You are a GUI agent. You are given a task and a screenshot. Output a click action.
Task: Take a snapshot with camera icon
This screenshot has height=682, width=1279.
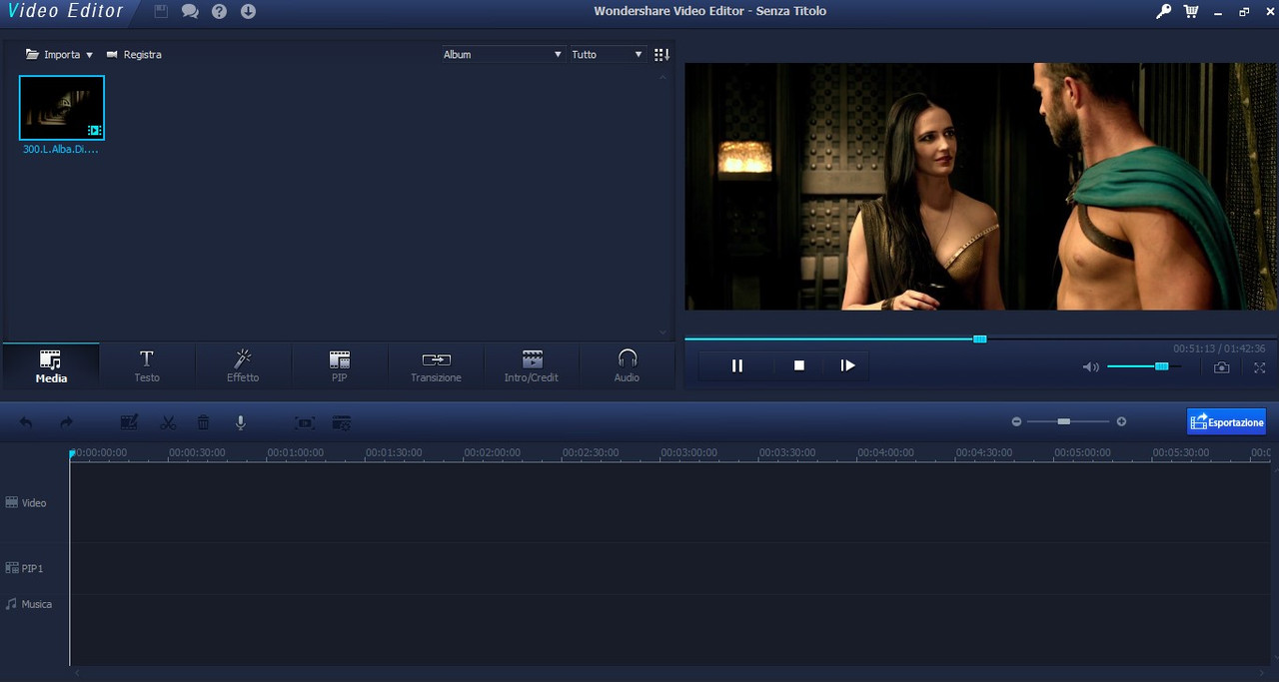point(1221,367)
